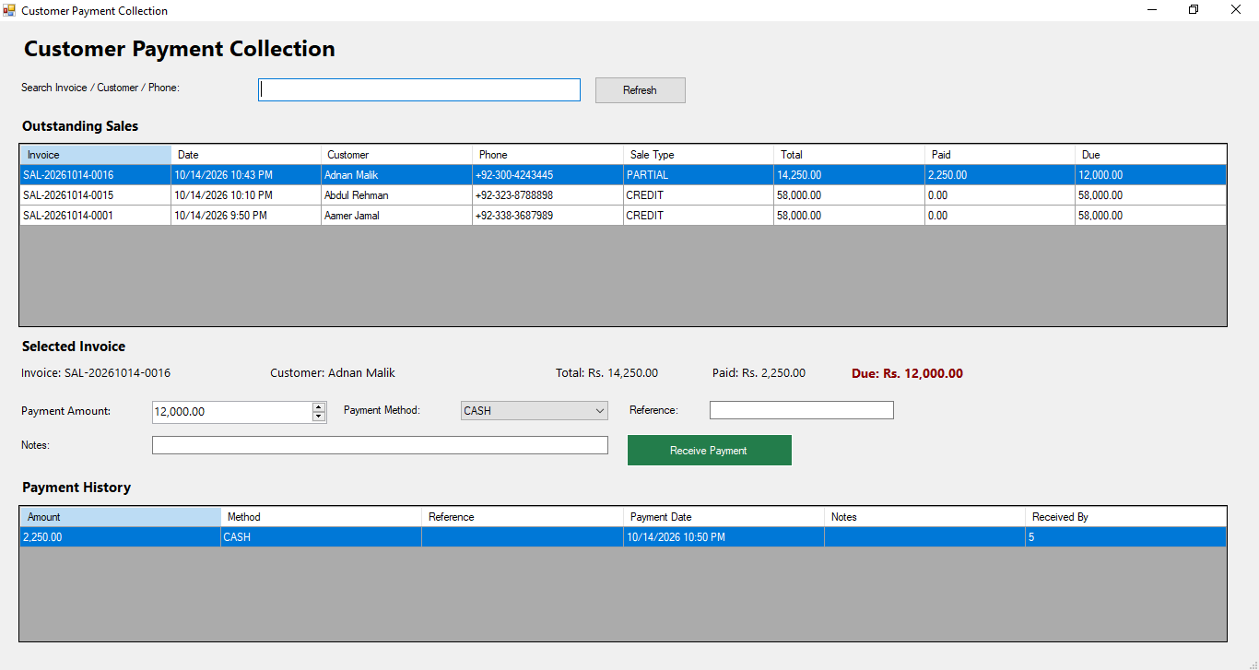The width and height of the screenshot is (1259, 670).
Task: Decrease Payment Amount with down arrow
Action: tap(319, 417)
